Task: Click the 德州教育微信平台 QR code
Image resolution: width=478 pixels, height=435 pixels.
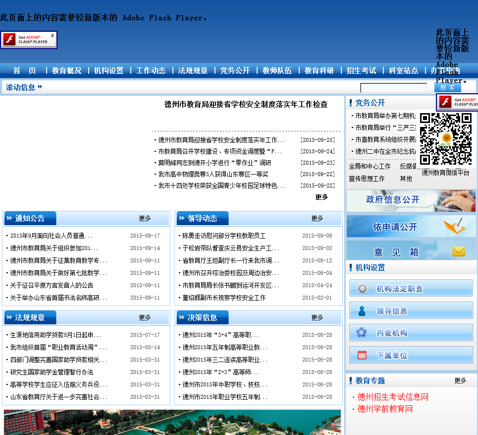Action: [x=446, y=139]
